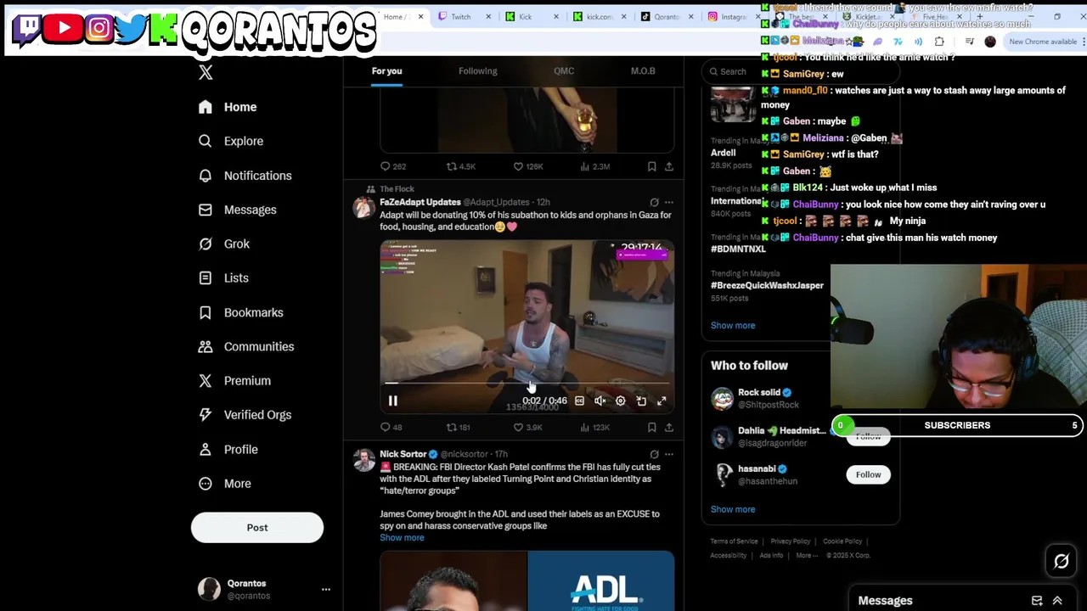Like the FaZeAdapt Updates post
The height and width of the screenshot is (611, 1087).
pos(528,427)
